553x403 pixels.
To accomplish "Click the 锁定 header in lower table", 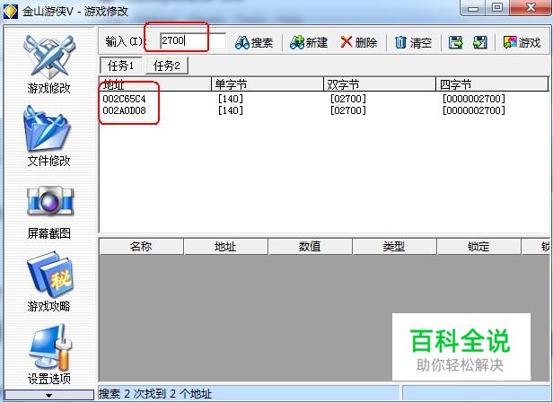I will [x=478, y=246].
